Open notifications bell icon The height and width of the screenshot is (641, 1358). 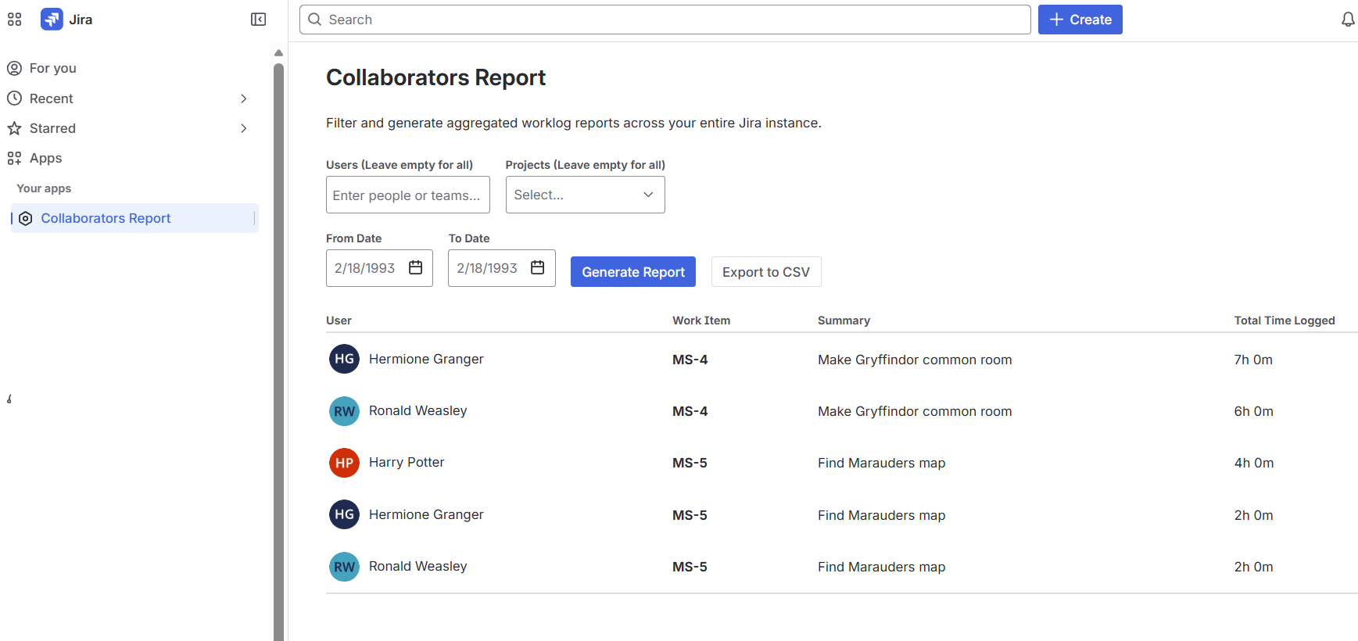point(1348,20)
